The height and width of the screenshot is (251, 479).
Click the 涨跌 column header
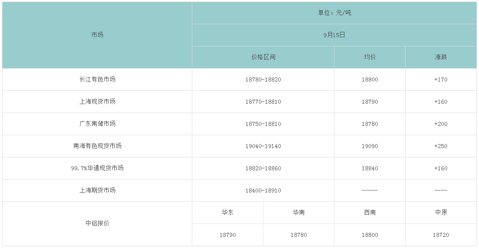pyautogui.click(x=441, y=57)
